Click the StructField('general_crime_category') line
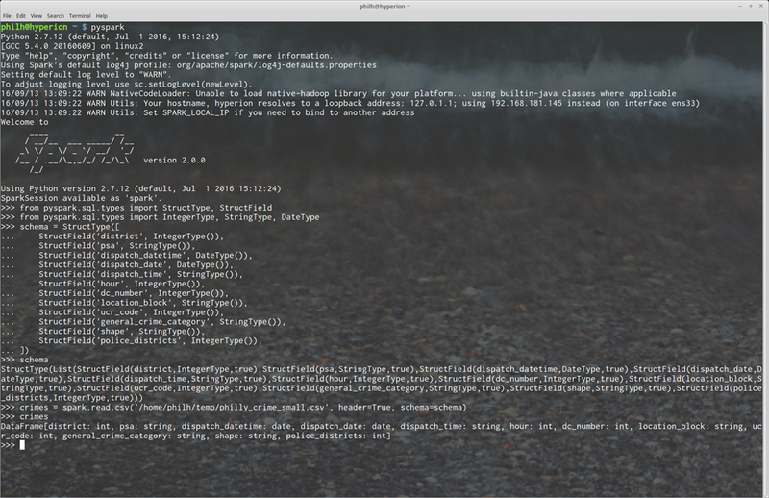Viewport: 769px width, 498px height. (x=162, y=322)
